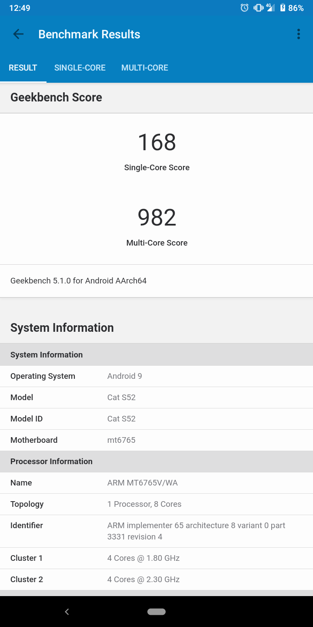Tap the multi-core score 982

tap(157, 218)
